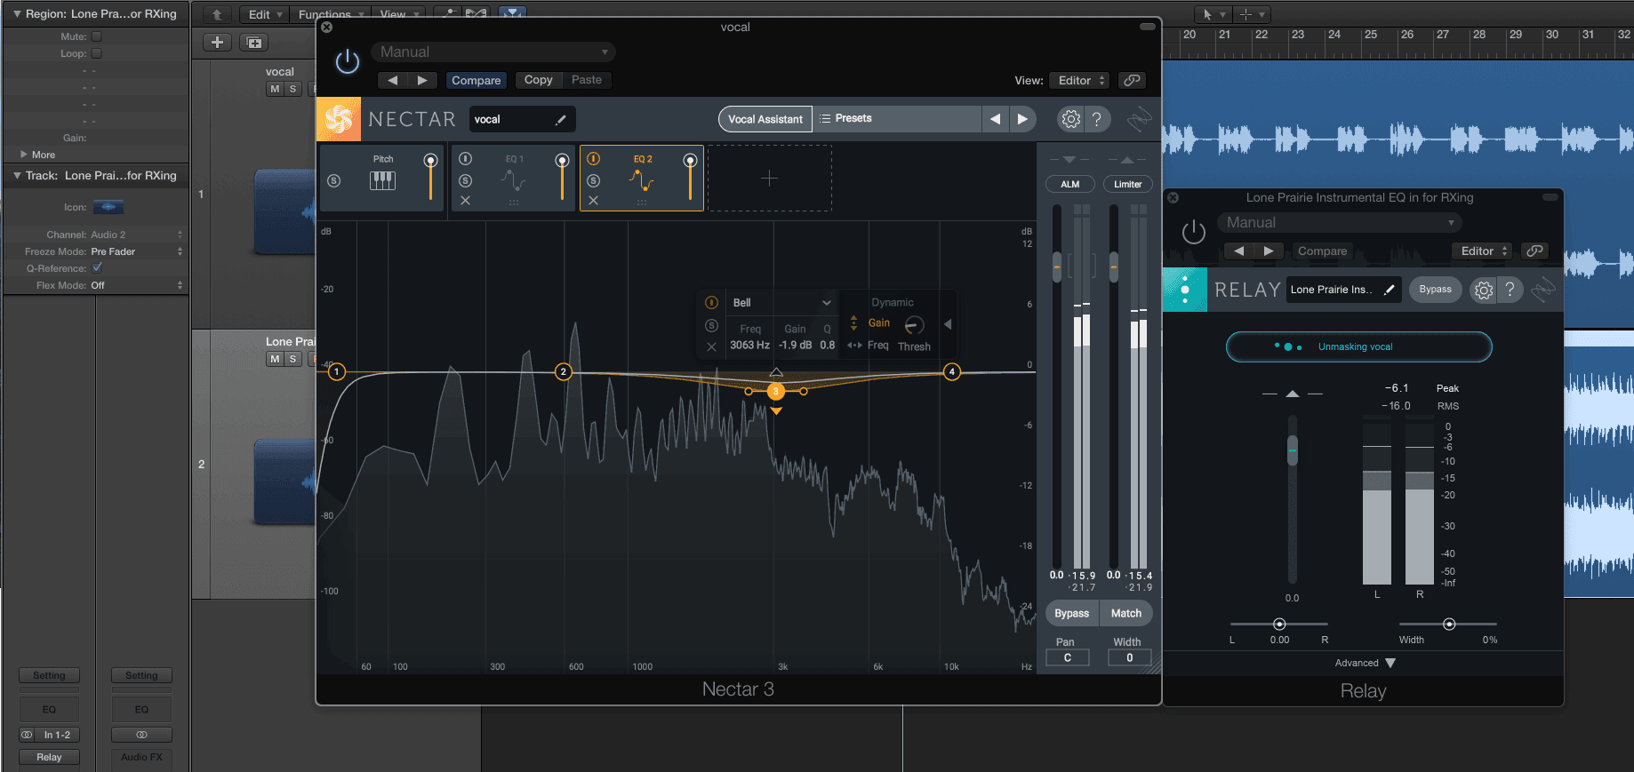Viewport: 1634px width, 772px height.
Task: Delete the selected EQ band with X
Action: pyautogui.click(x=711, y=346)
